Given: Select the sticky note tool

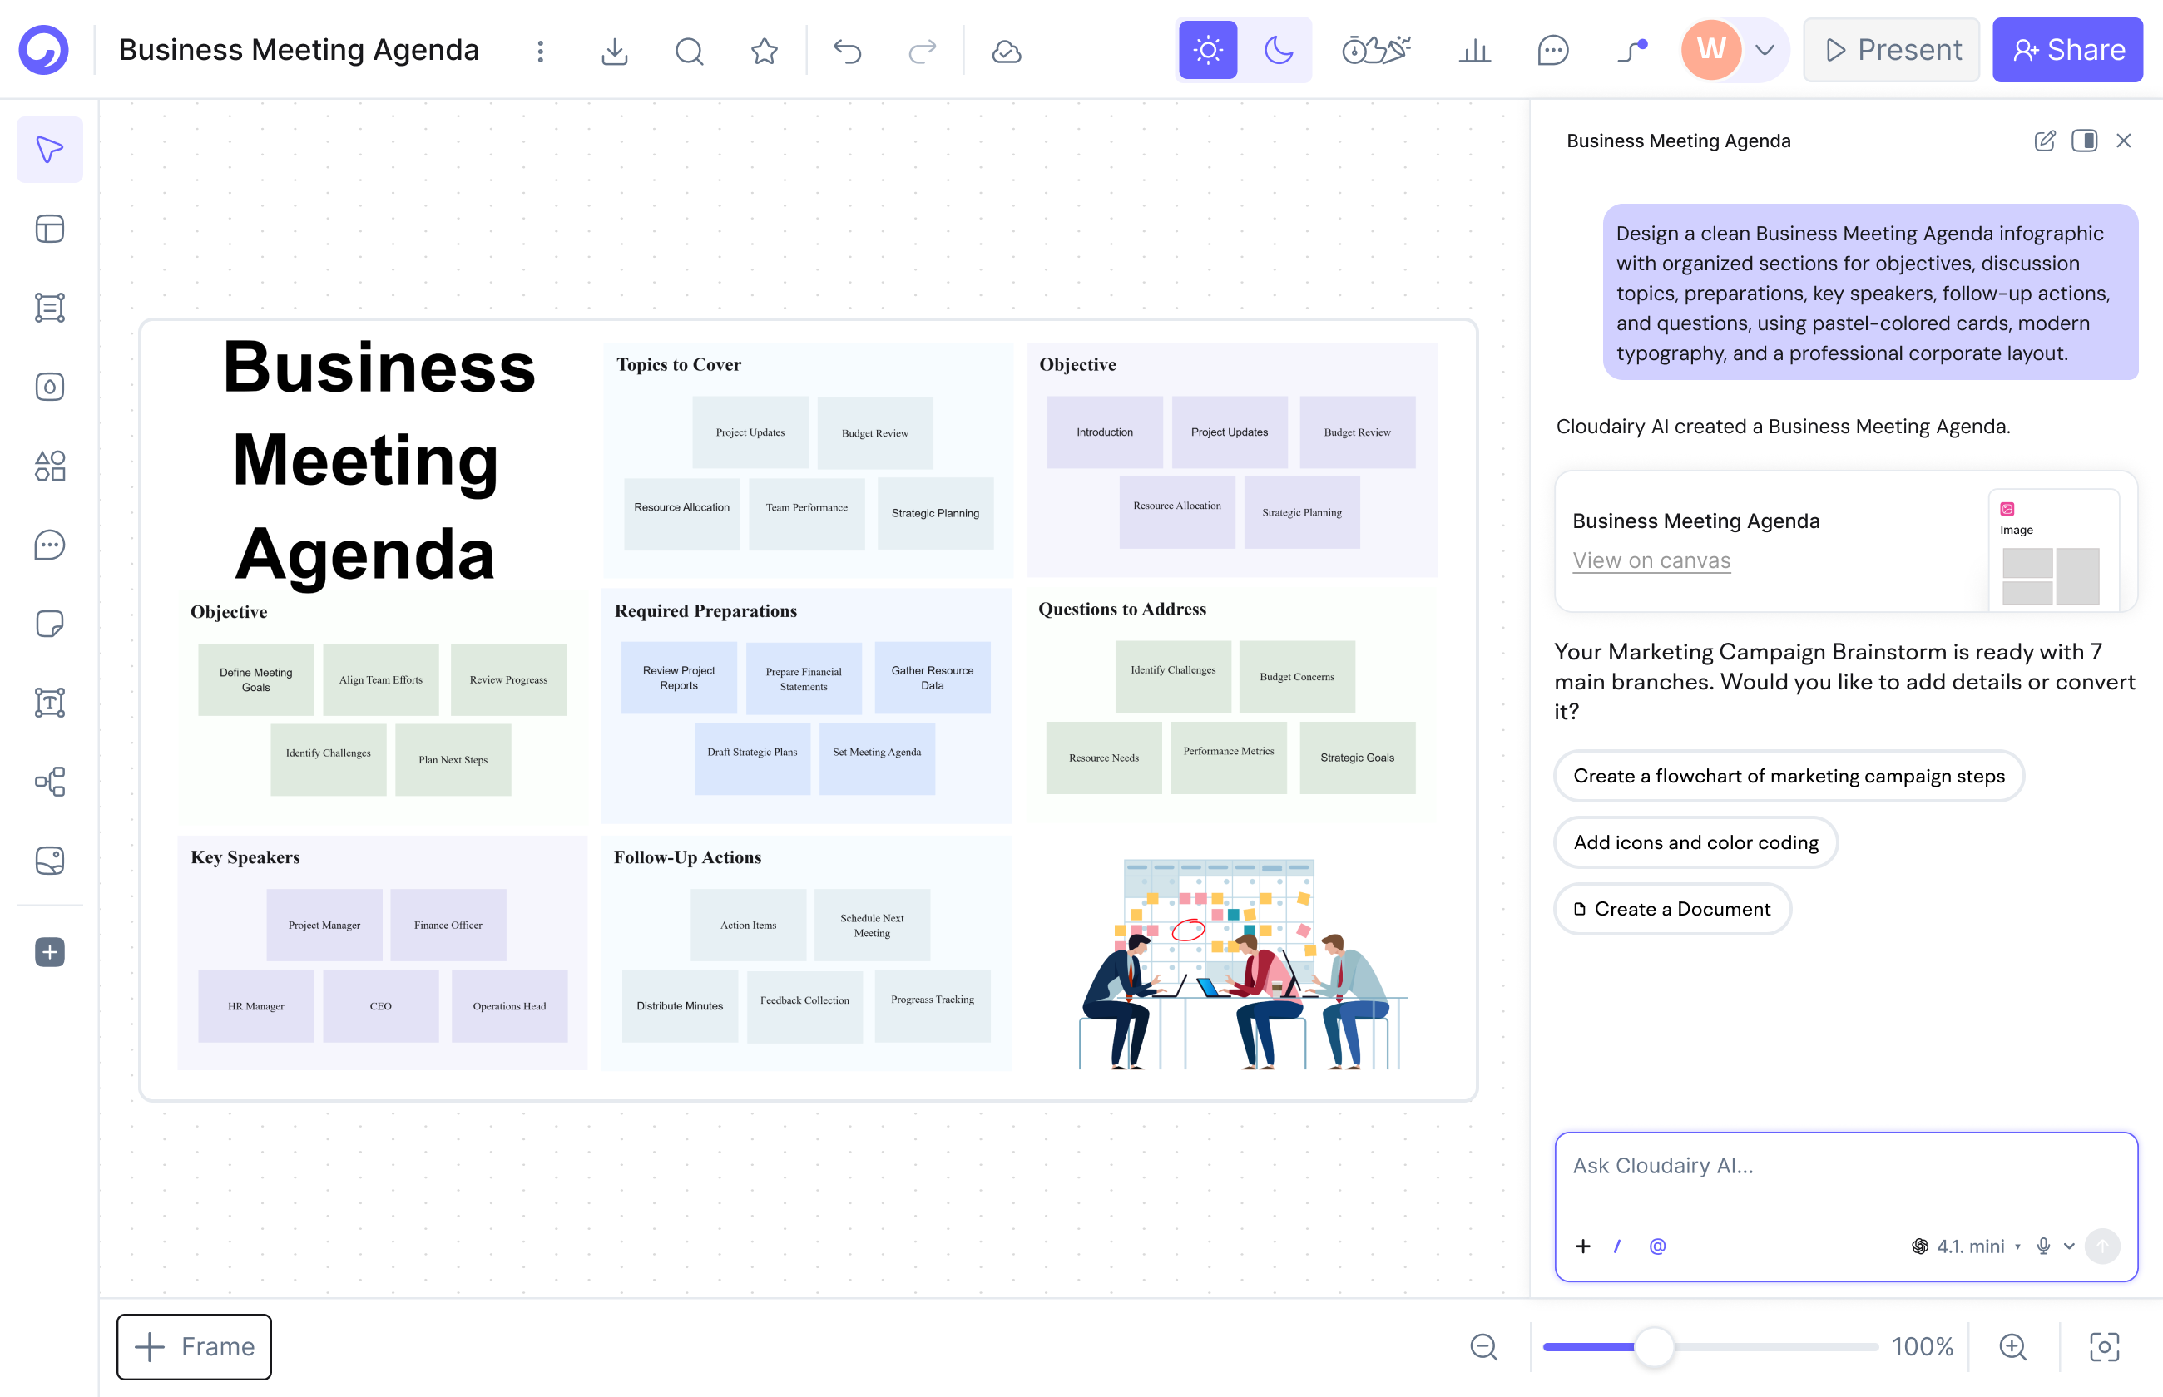Looking at the screenshot, I should pos(50,623).
